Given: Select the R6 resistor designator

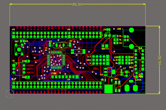Looking at the screenshot, I should (132, 57).
